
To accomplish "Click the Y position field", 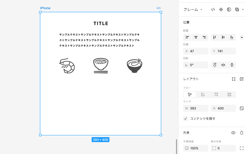I will point(223,51).
